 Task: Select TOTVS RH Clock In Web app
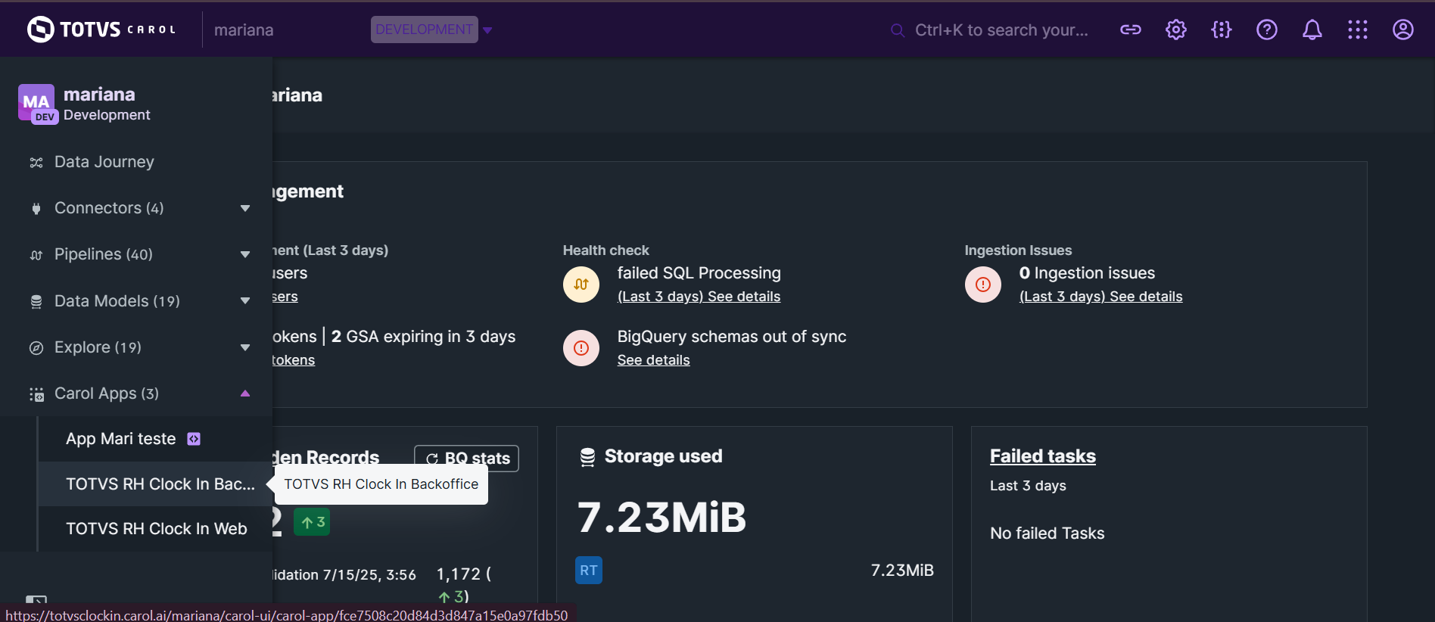coord(156,529)
